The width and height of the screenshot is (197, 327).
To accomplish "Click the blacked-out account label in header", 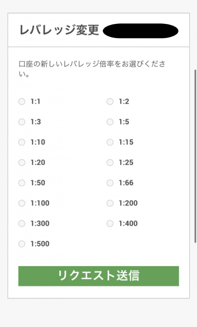I will point(141,31).
